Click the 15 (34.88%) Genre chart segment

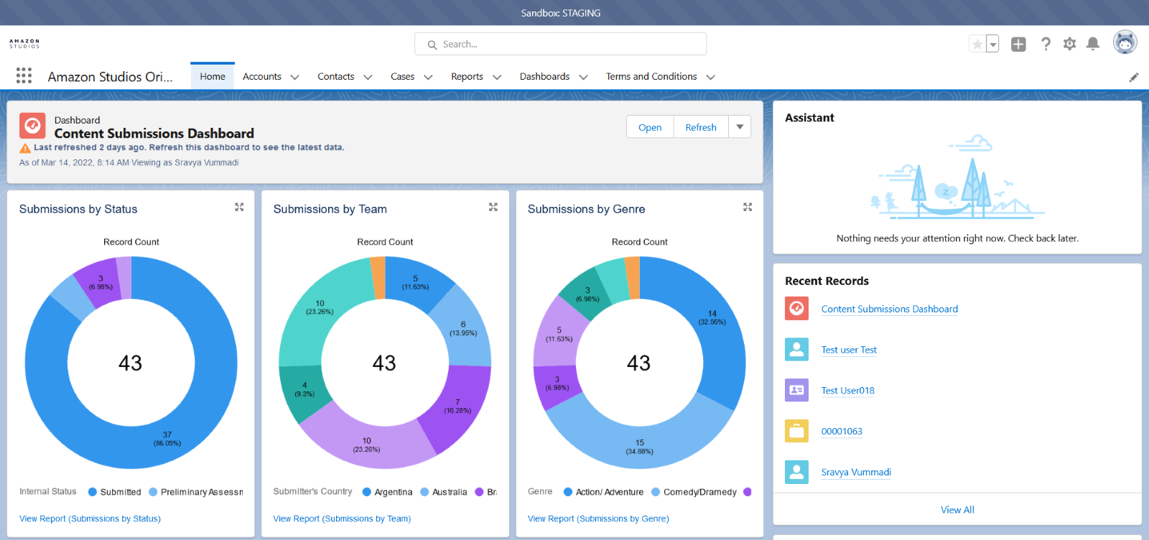click(639, 447)
